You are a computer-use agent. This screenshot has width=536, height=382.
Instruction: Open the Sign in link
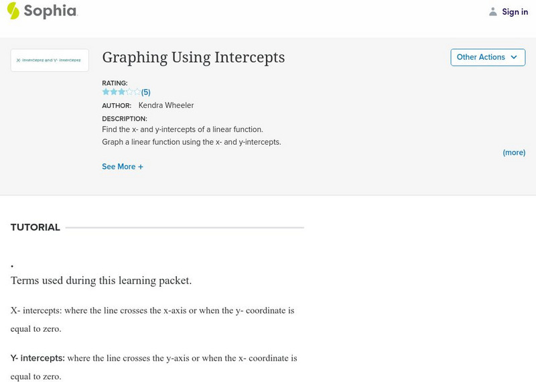pyautogui.click(x=515, y=11)
